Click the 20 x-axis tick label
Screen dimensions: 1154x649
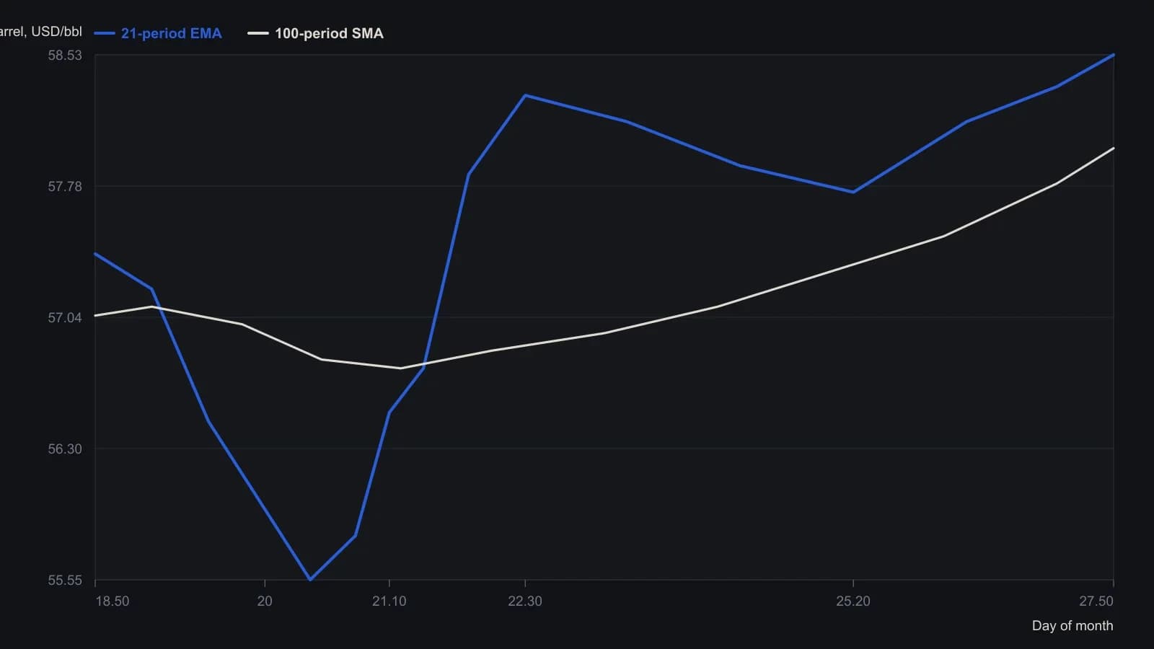point(265,601)
